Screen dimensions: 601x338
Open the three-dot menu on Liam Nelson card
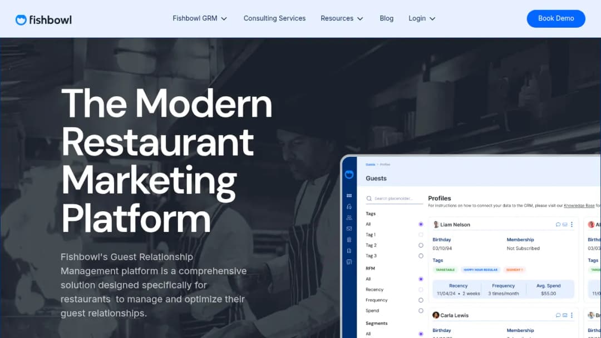(x=572, y=224)
